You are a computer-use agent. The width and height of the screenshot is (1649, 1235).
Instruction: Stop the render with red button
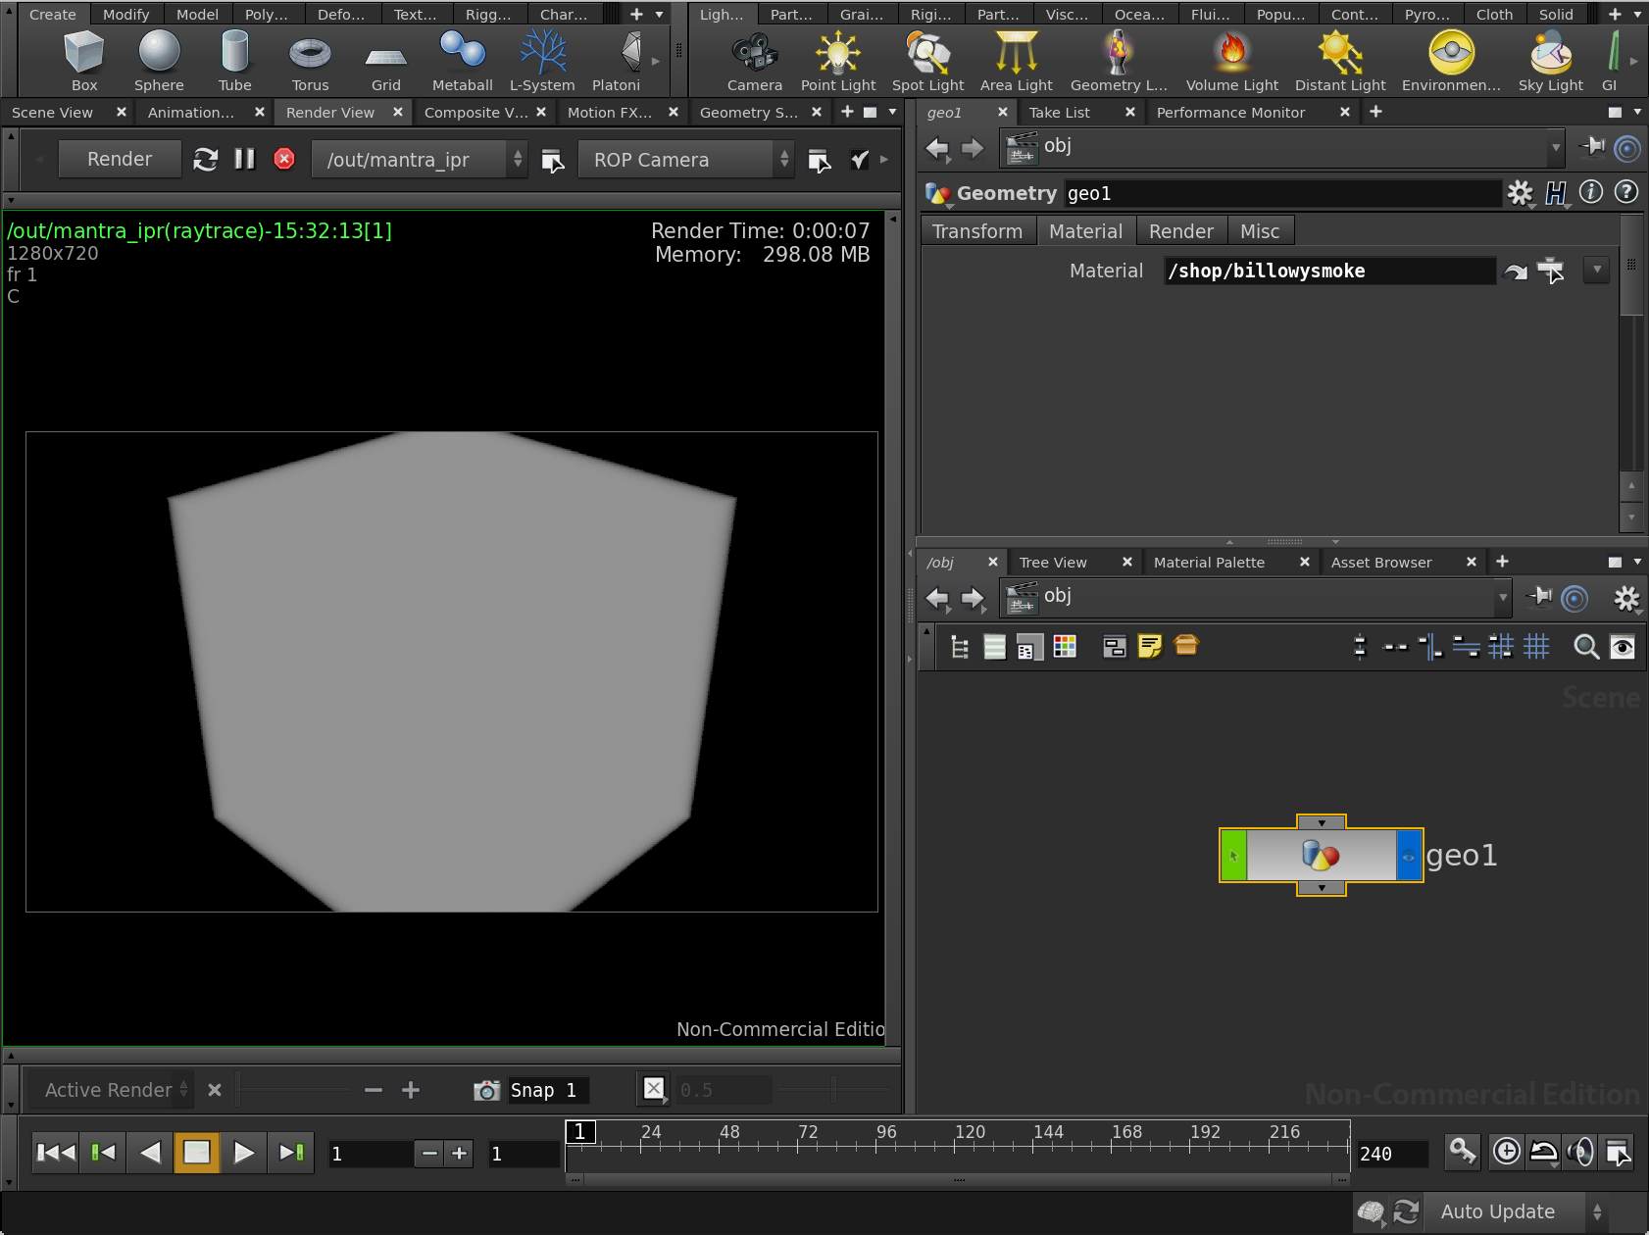pos(284,159)
